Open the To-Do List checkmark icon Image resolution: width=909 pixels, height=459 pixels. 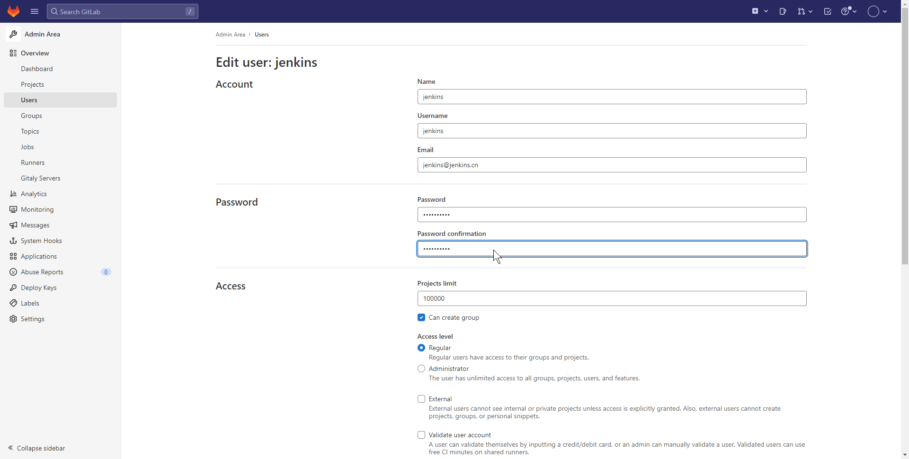(x=828, y=11)
